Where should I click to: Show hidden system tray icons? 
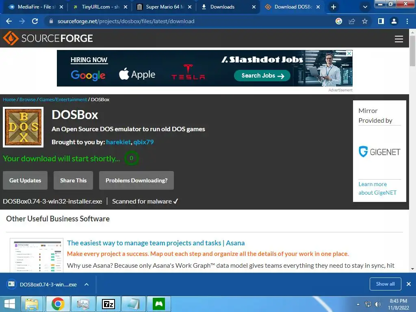click(x=358, y=304)
